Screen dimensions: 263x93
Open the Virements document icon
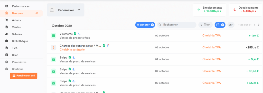(x=75, y=34)
